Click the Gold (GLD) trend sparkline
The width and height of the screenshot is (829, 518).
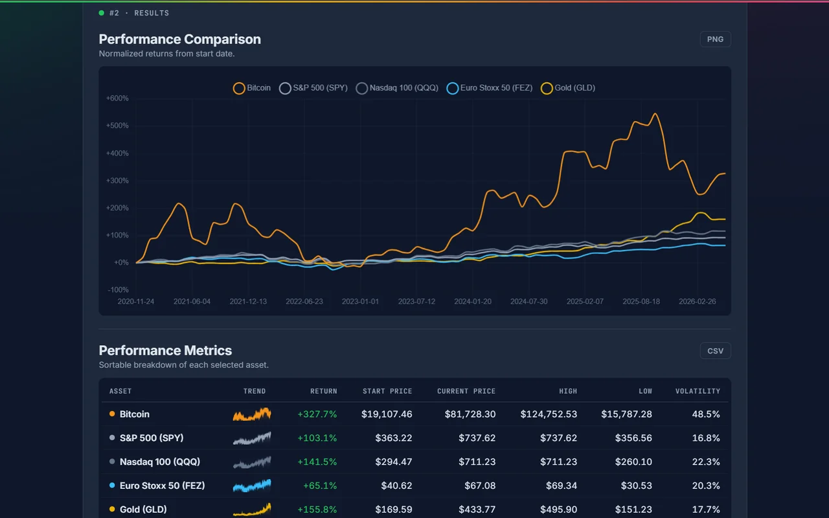click(x=252, y=510)
